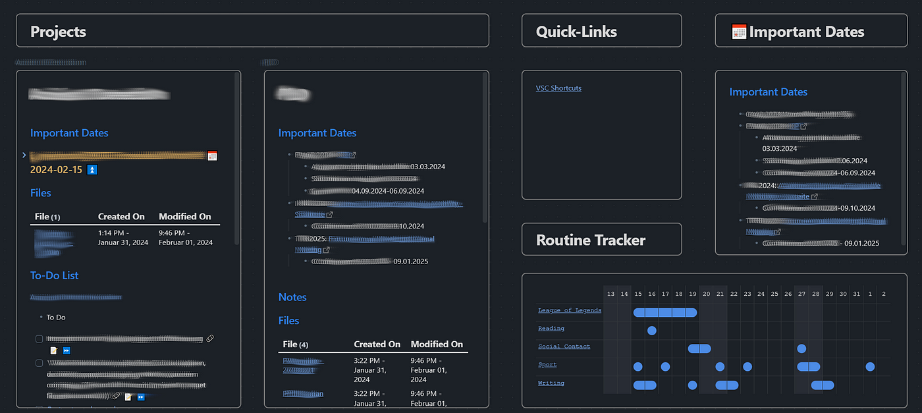The image size is (922, 413).
Task: Check the first to-do checkbox
Action: point(40,339)
